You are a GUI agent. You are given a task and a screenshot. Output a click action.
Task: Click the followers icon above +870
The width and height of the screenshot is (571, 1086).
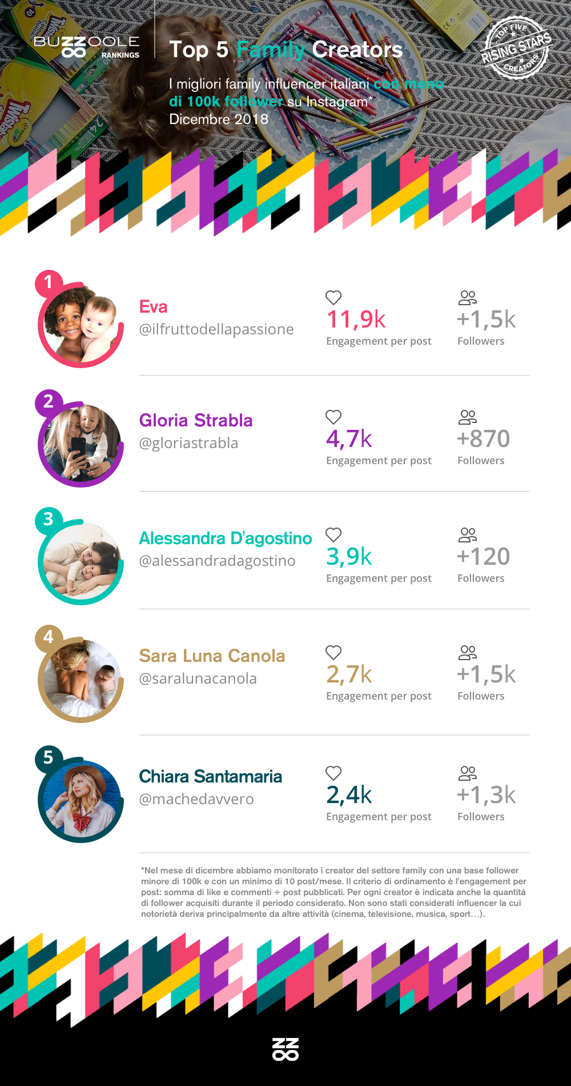pos(467,417)
